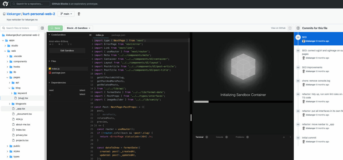
Task: Click the klekanger avatar on initial commit
Action: pyautogui.click(x=304, y=142)
